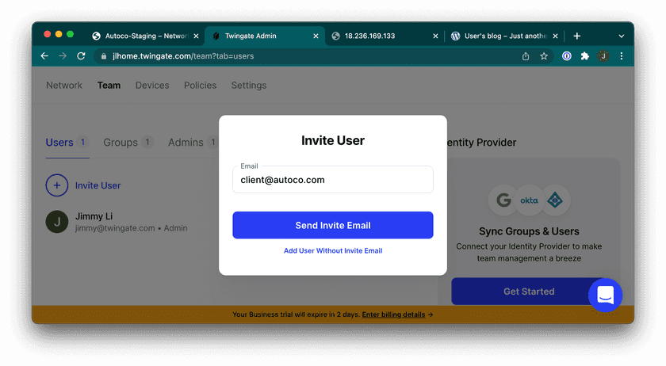Image resolution: width=666 pixels, height=366 pixels.
Task: Bookmark page with star icon
Action: 544,56
